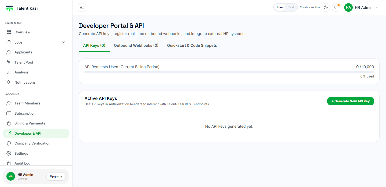Click the Audit Log clipboard icon

(9, 163)
